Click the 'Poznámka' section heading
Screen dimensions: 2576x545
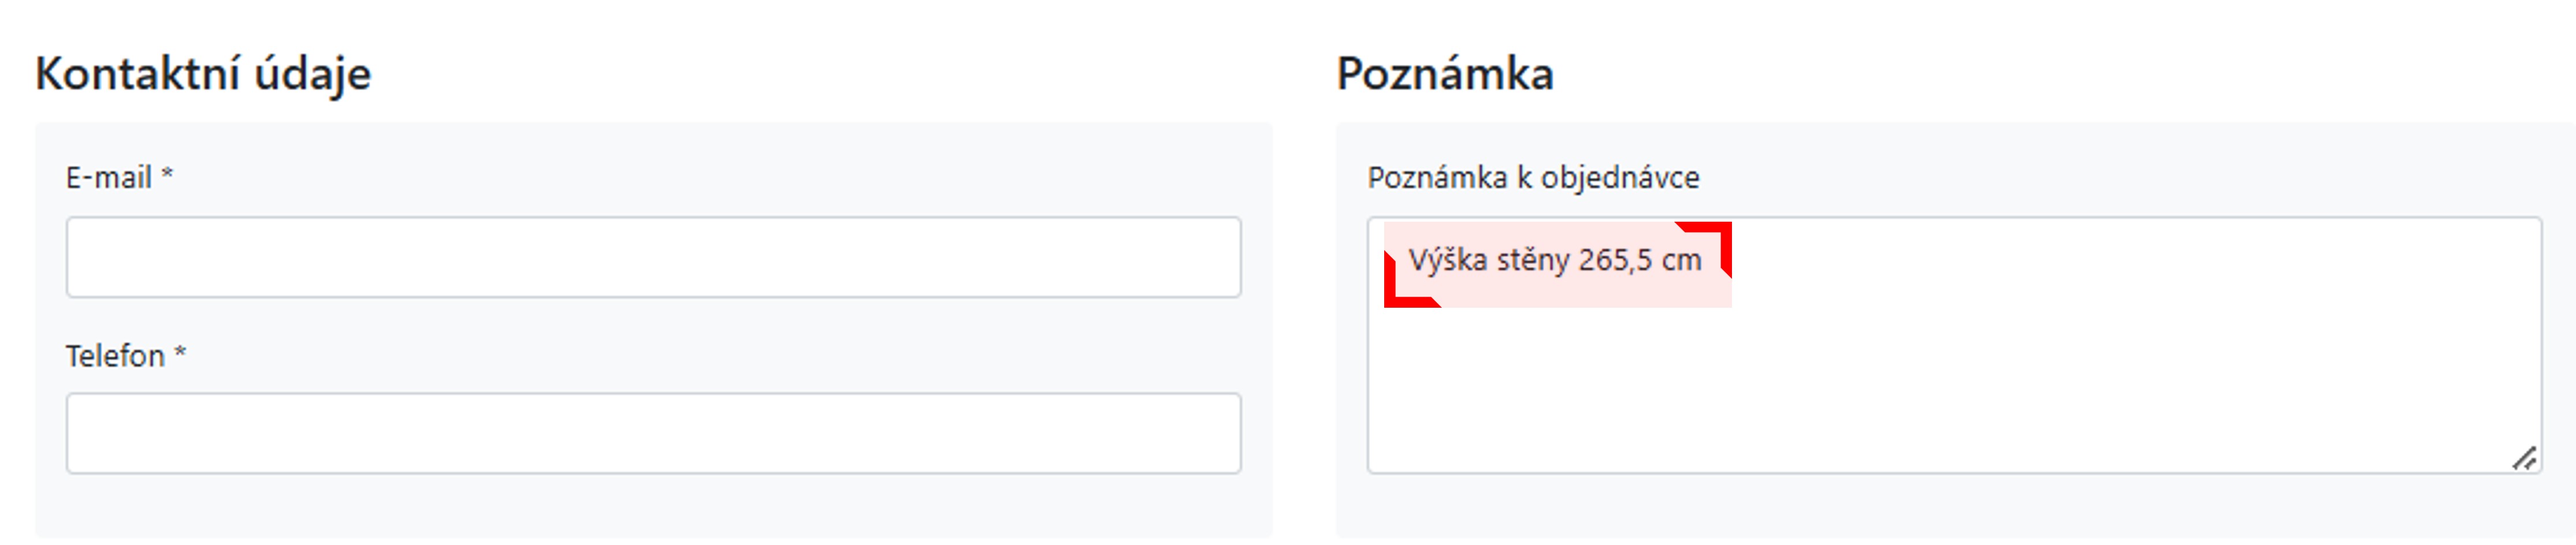point(1445,74)
